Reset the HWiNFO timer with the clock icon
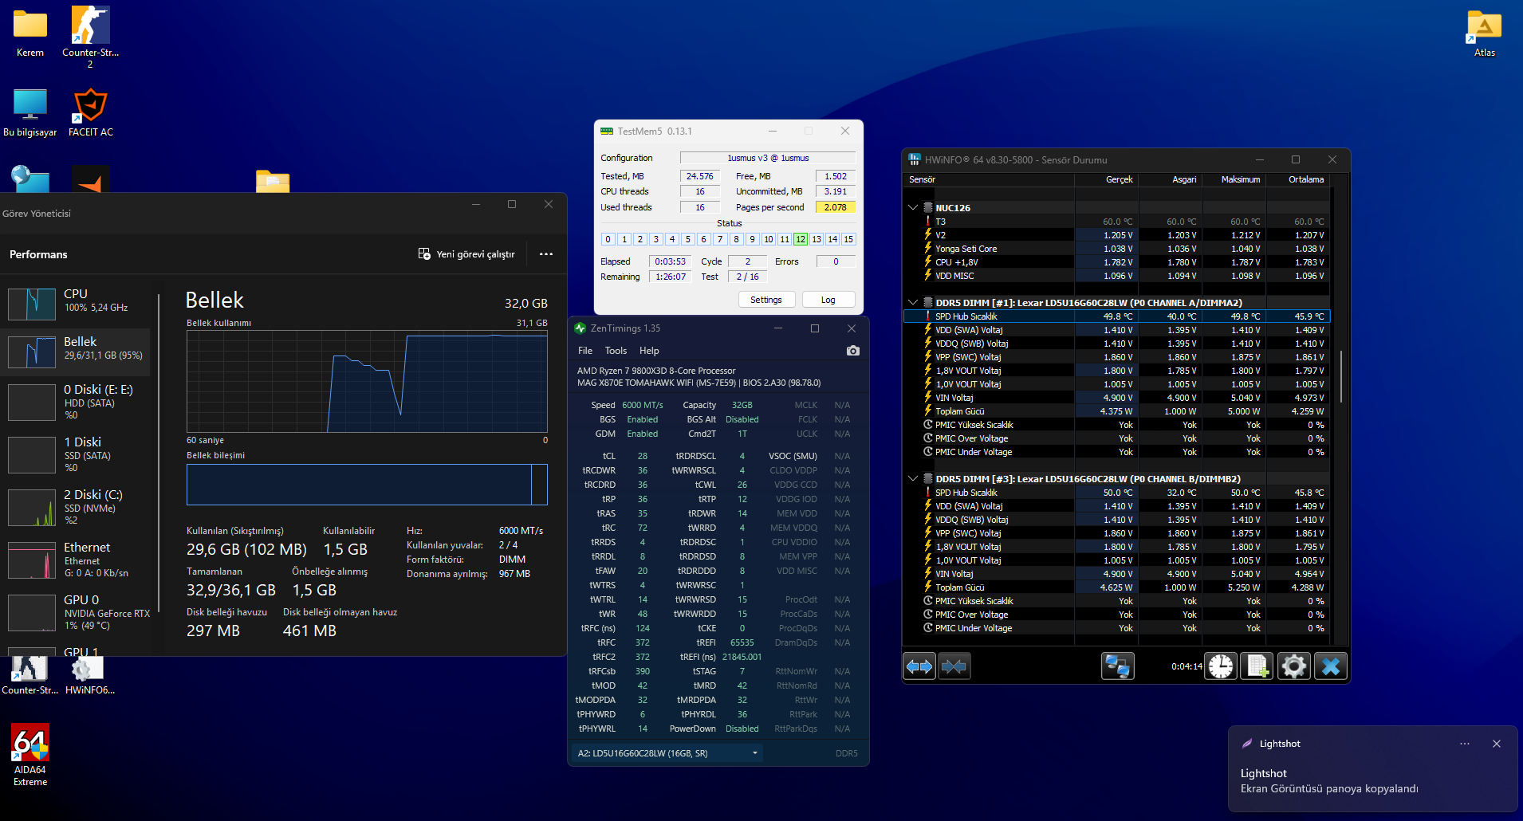1523x821 pixels. [1221, 666]
